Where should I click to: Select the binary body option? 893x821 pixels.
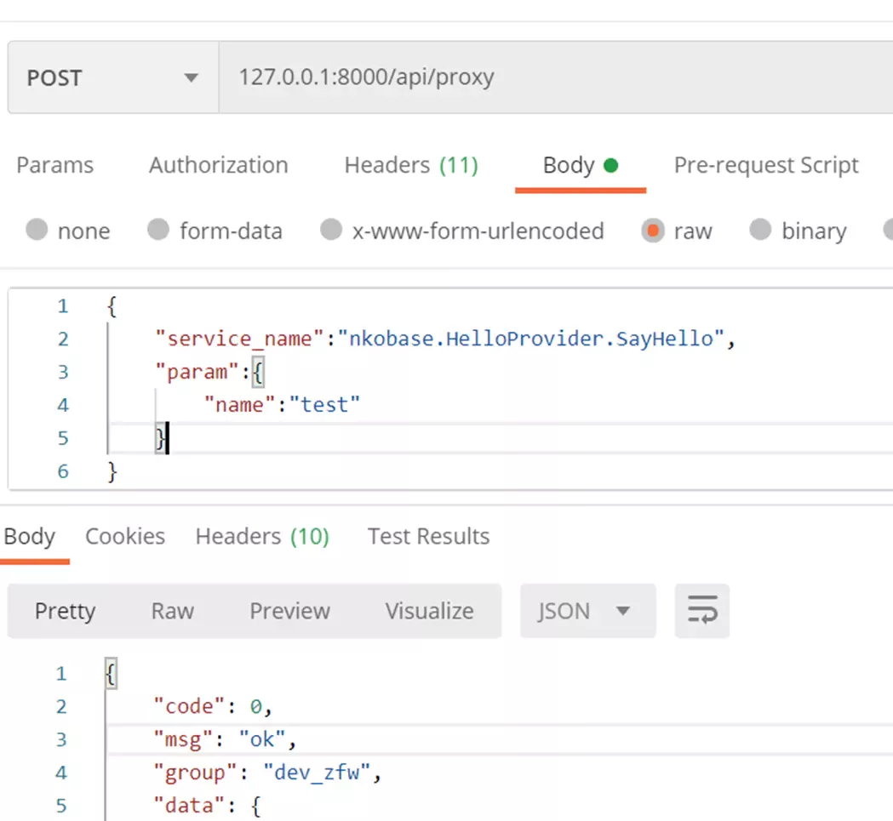coord(759,230)
